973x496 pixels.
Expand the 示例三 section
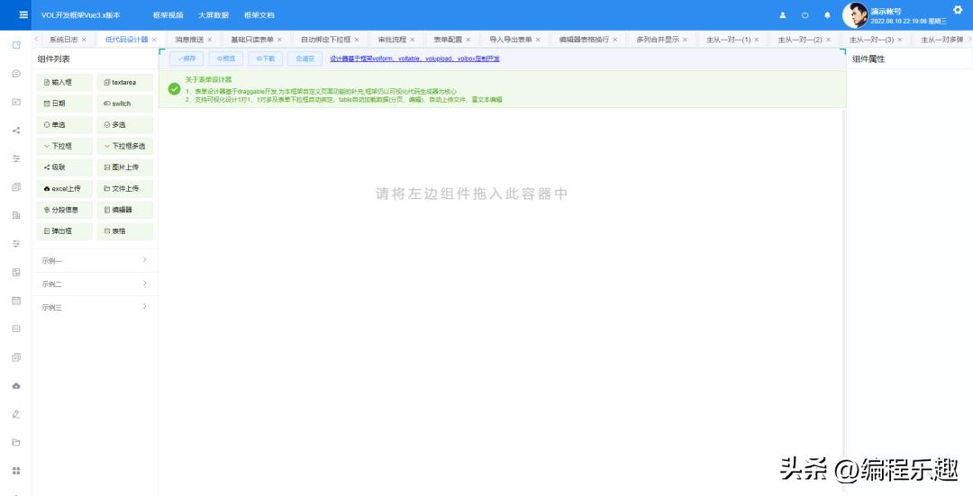[x=95, y=307]
